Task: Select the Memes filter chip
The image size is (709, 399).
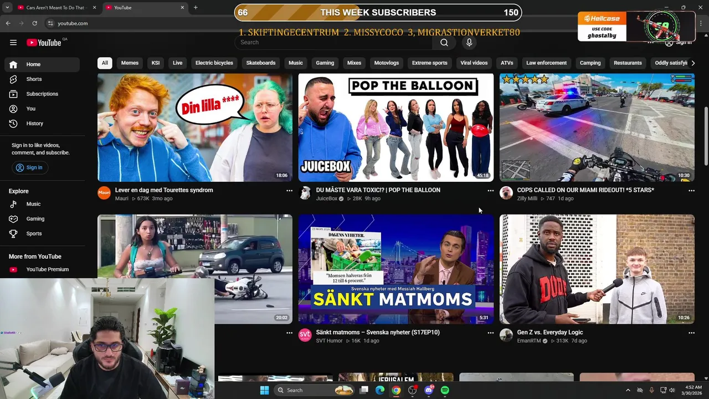Action: (x=130, y=63)
